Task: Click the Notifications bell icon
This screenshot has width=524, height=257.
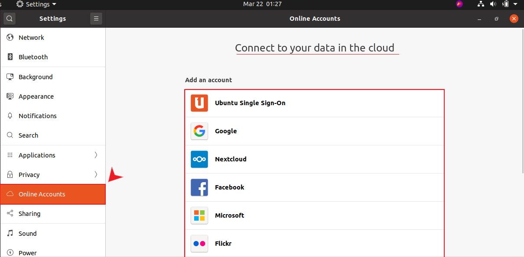Action: click(10, 116)
